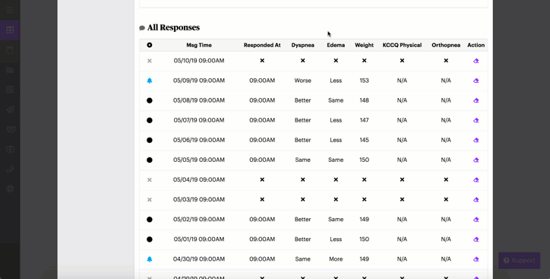
Task: Click the black status dot for 05/07/19
Action: pyautogui.click(x=150, y=120)
